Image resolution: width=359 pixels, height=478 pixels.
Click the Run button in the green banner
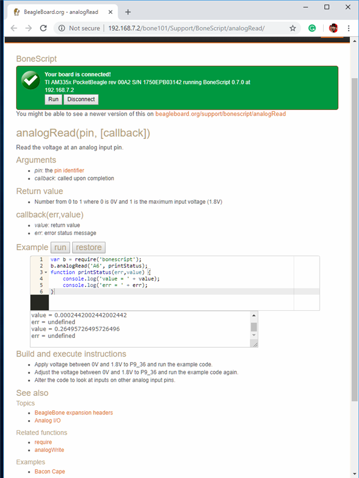(53, 100)
